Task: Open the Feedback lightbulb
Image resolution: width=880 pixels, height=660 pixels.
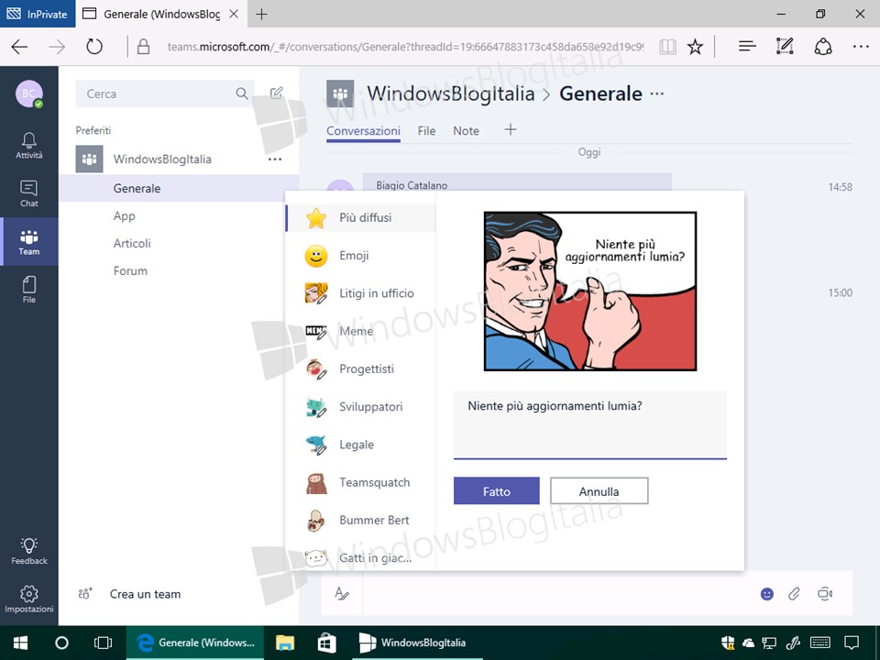Action: tap(29, 551)
